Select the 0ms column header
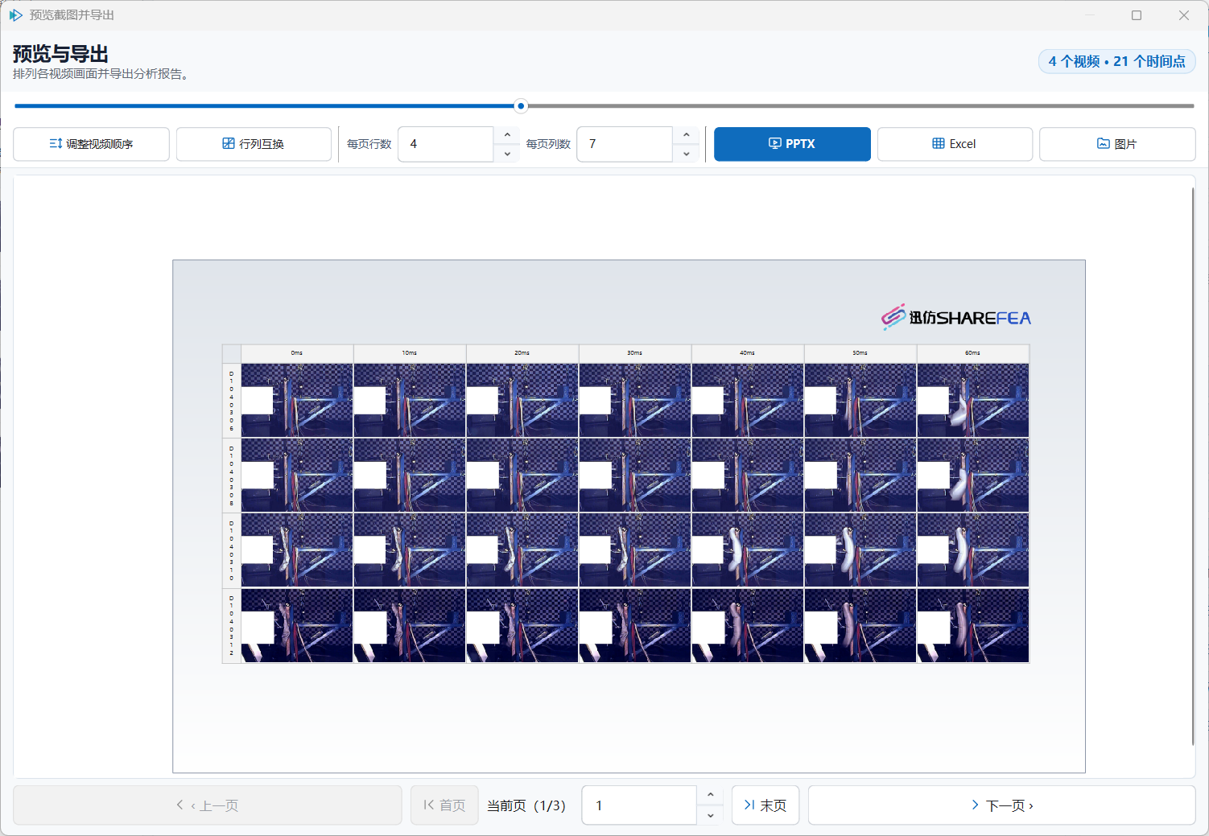 [x=297, y=353]
